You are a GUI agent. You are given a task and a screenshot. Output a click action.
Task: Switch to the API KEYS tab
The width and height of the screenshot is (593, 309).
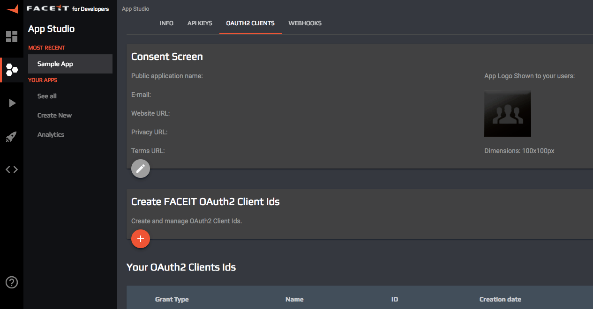[200, 23]
